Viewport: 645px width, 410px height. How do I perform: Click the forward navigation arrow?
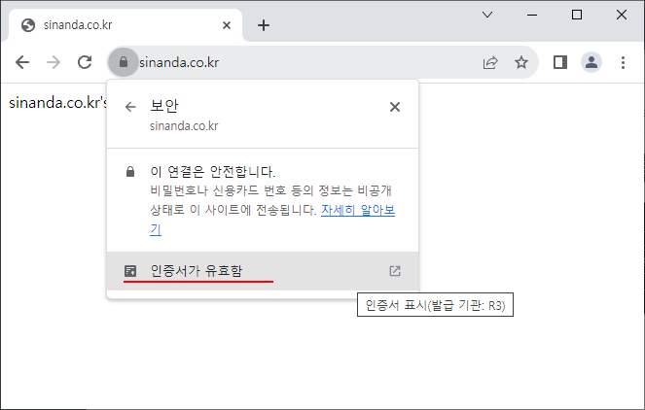pyautogui.click(x=54, y=62)
